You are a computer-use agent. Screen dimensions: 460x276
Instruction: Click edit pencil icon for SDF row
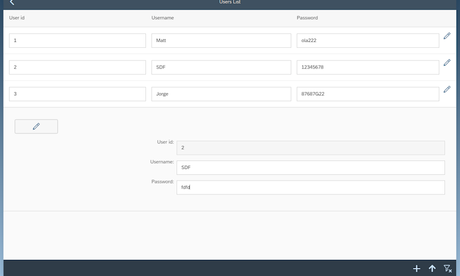447,63
